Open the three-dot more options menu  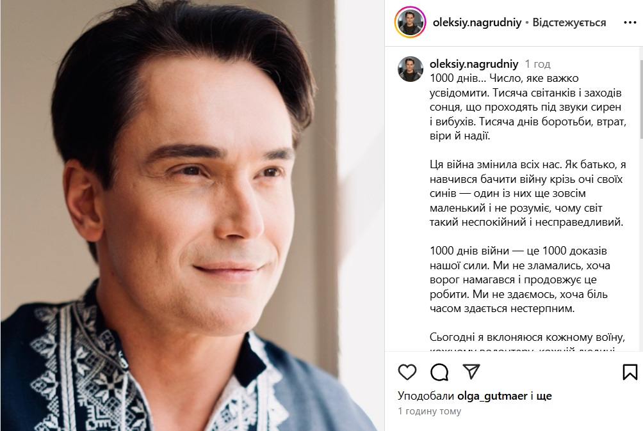point(630,22)
